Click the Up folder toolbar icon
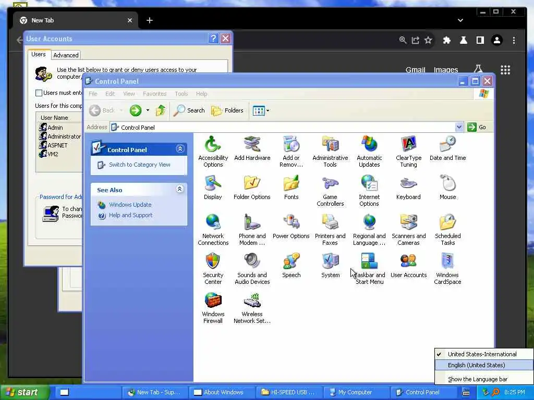 point(161,110)
